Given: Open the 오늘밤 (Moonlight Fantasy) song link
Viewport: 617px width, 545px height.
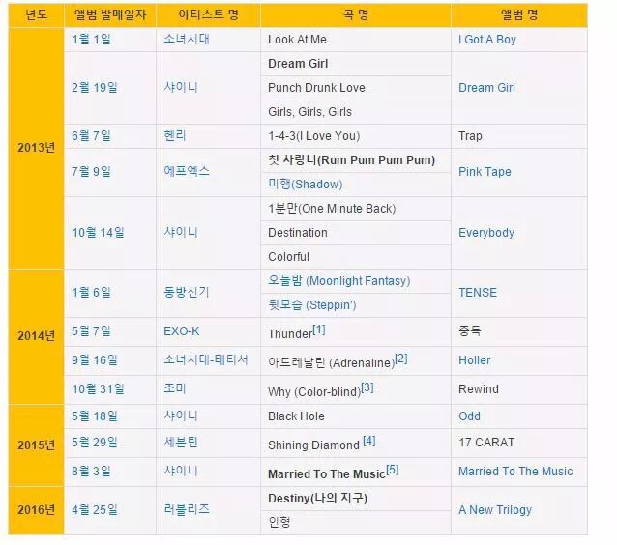Looking at the screenshot, I should coord(339,281).
